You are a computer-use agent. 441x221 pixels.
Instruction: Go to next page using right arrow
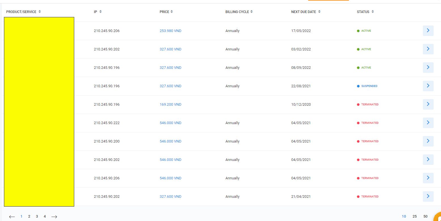(x=54, y=217)
